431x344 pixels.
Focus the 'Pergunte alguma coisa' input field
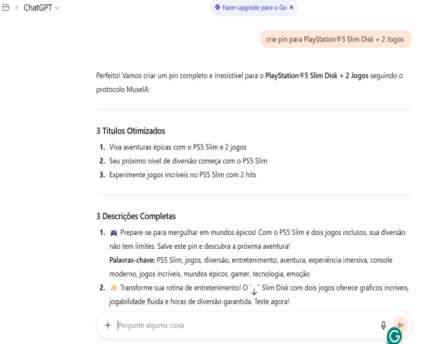click(243, 325)
